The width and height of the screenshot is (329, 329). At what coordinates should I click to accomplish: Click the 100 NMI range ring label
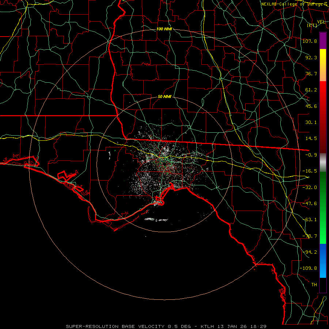point(164,29)
